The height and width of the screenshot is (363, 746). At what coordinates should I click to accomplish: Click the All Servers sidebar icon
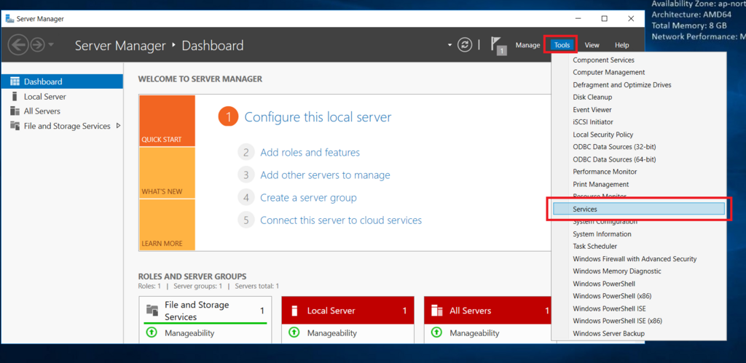point(15,111)
